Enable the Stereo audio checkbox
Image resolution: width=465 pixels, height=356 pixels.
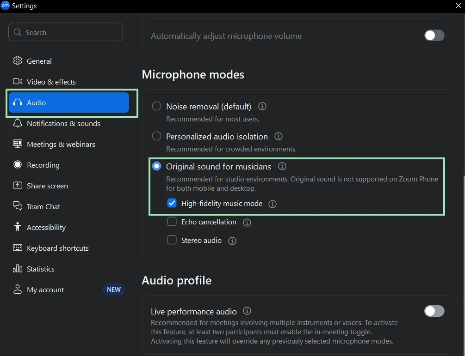click(x=172, y=240)
